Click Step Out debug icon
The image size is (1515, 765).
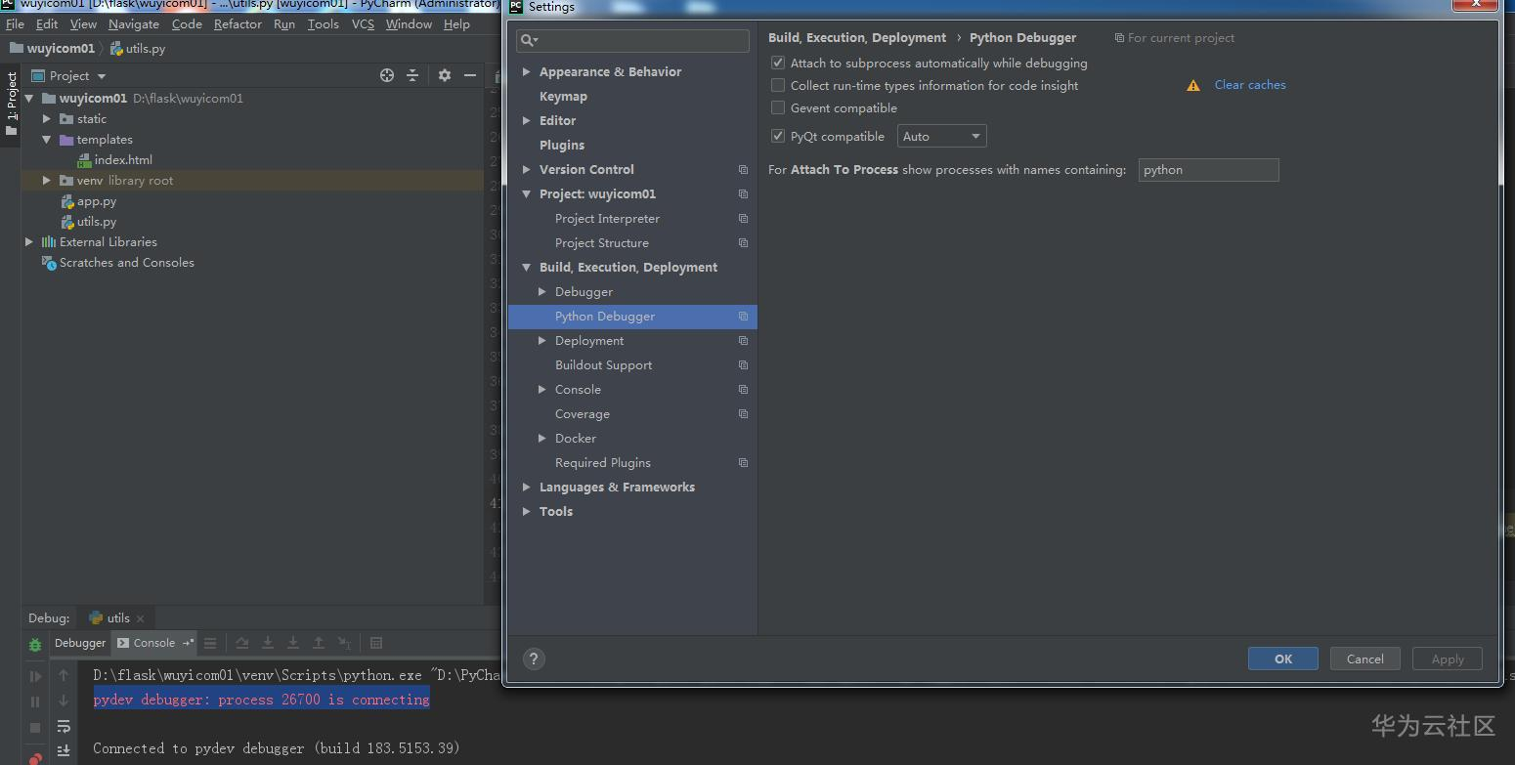(x=319, y=643)
